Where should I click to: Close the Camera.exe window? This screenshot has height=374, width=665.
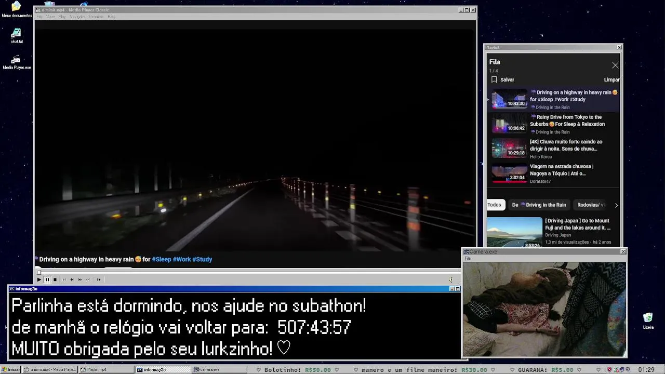(623, 252)
